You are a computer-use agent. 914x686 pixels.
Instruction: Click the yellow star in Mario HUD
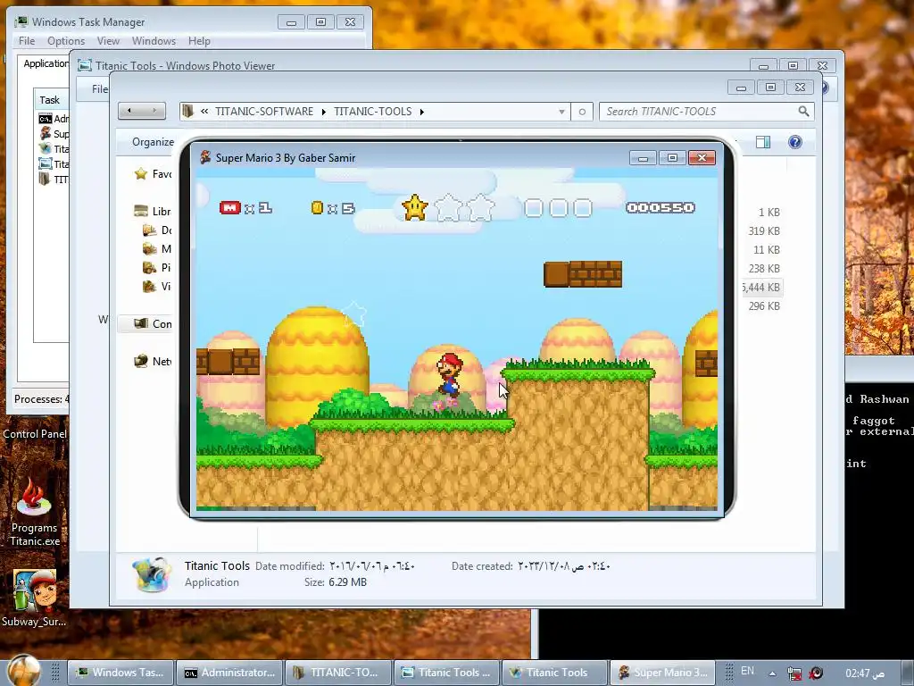coord(415,207)
